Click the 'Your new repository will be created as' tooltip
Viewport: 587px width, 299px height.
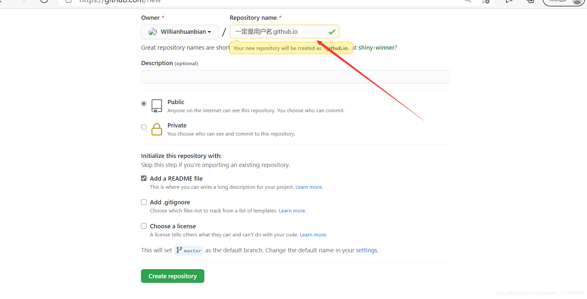(x=291, y=48)
